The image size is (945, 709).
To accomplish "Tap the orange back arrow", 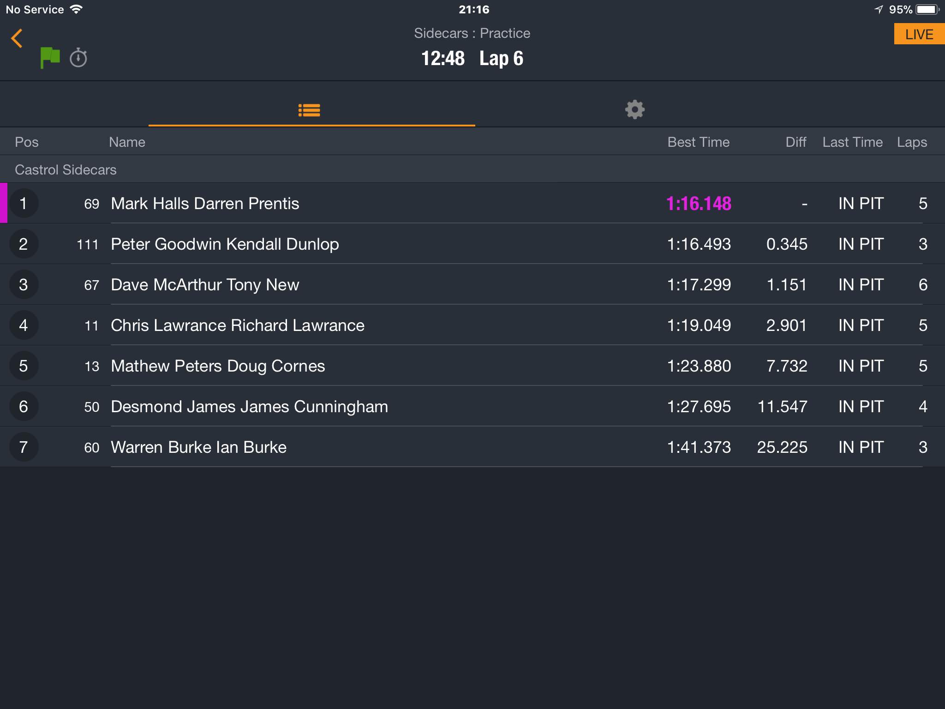I will click(x=17, y=38).
